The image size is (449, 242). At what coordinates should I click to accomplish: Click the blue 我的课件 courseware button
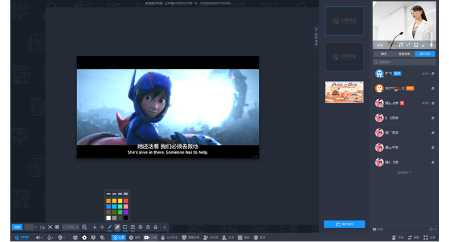point(344,224)
